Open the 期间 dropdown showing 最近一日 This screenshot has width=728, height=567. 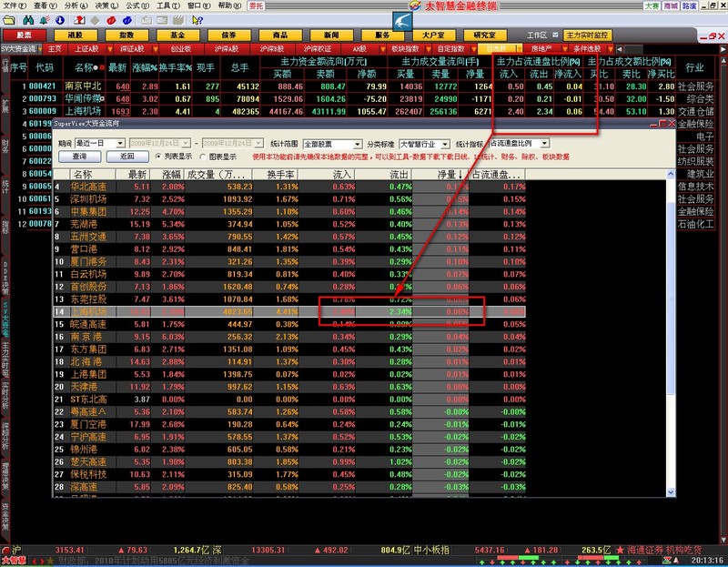coord(100,143)
